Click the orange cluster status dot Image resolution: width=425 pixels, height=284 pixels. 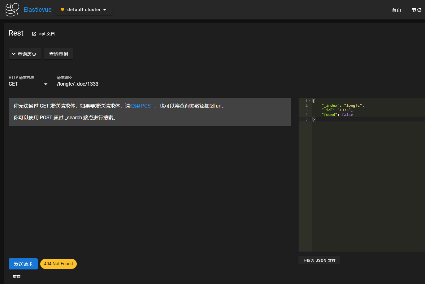[63, 10]
